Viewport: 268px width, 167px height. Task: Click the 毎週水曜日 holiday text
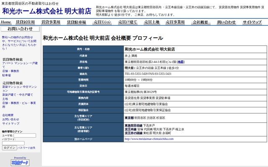click(132, 86)
